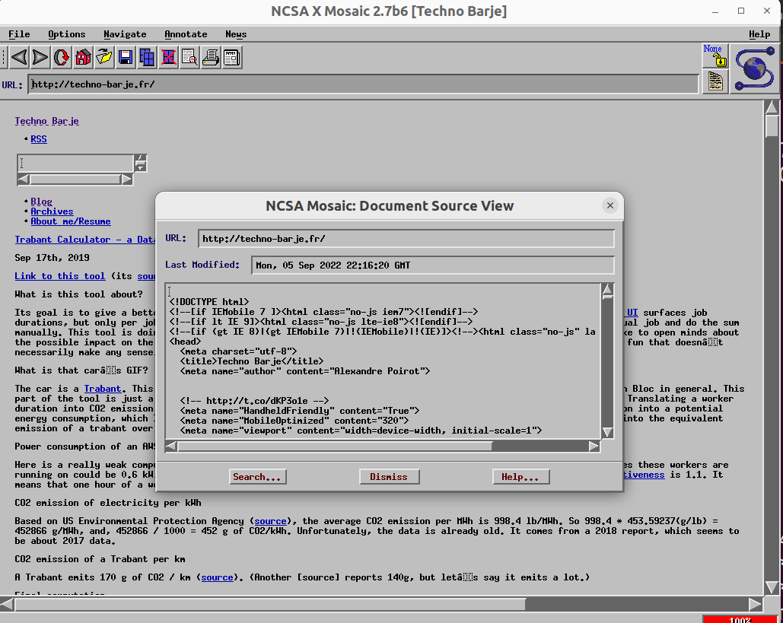Screen dimensions: 783x623
Task: Open a URL with the yellow folder icon
Action: (x=104, y=57)
